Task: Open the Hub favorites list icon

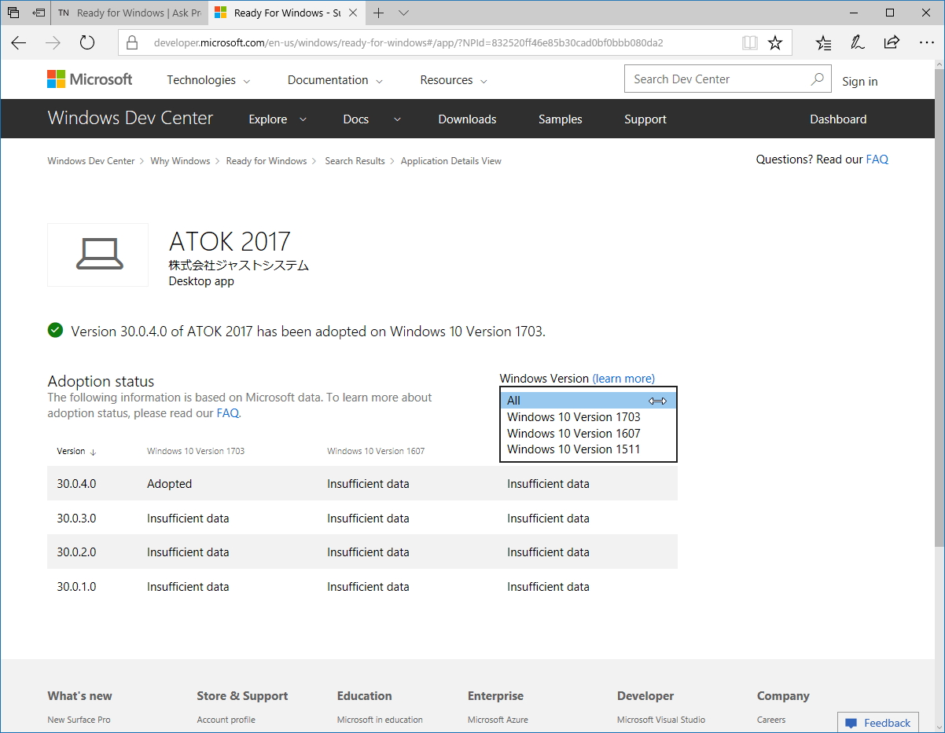Action: (823, 43)
